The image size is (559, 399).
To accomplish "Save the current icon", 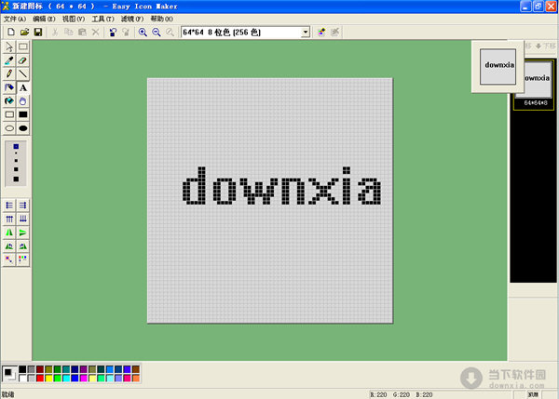I will (38, 32).
